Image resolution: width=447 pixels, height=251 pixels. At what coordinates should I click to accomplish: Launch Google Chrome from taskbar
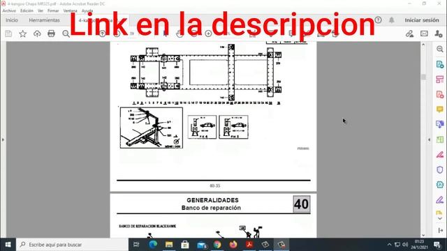coord(217,245)
